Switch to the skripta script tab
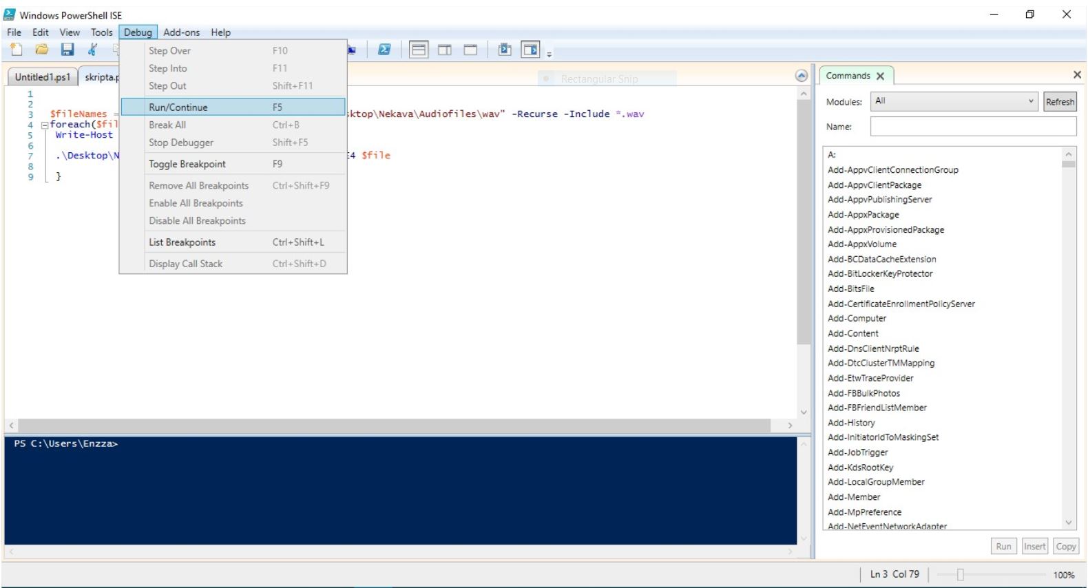Image resolution: width=1088 pixels, height=588 pixels. tap(101, 77)
